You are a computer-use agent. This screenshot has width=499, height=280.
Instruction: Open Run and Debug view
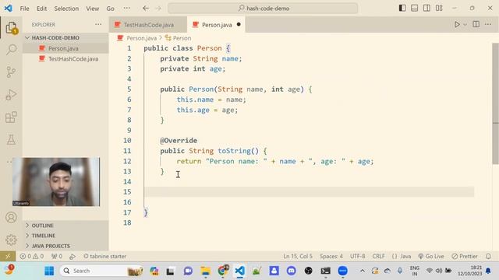11,95
